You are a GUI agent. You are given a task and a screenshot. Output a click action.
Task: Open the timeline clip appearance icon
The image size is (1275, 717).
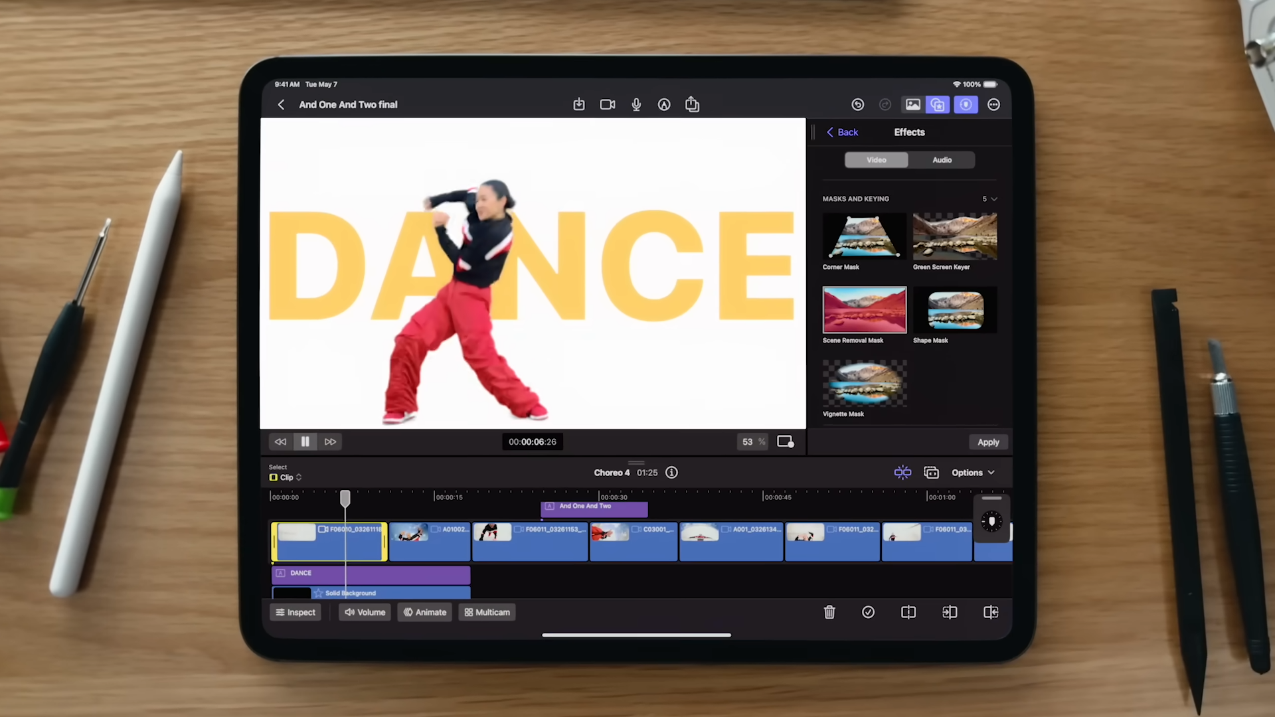931,473
